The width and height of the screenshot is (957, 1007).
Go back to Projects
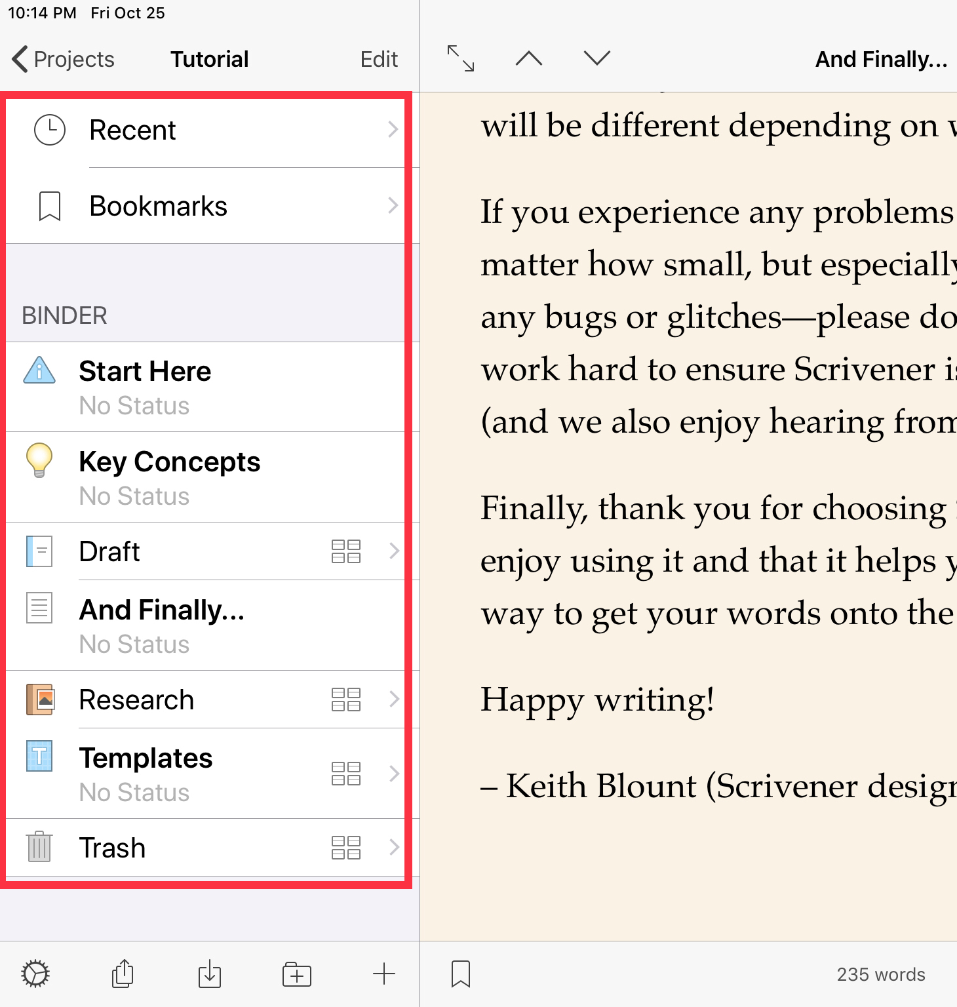click(63, 59)
